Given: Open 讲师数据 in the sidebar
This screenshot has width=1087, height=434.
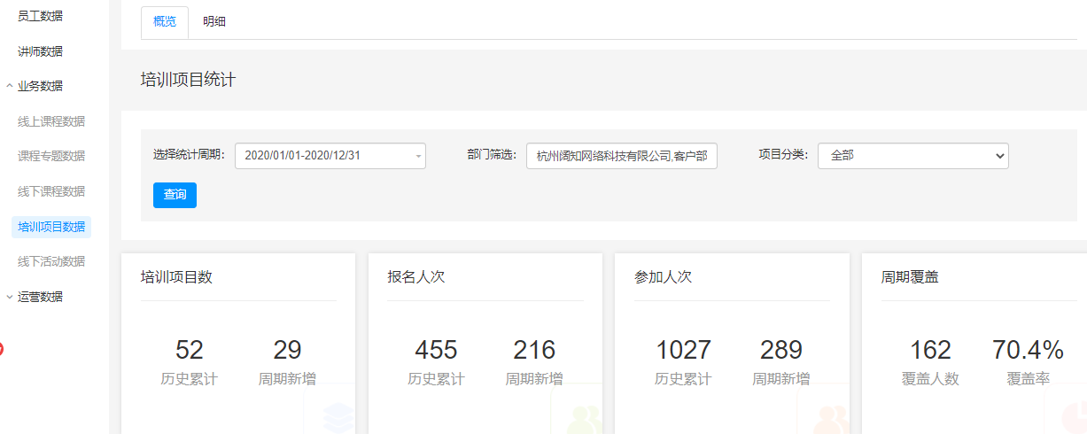Looking at the screenshot, I should [40, 51].
